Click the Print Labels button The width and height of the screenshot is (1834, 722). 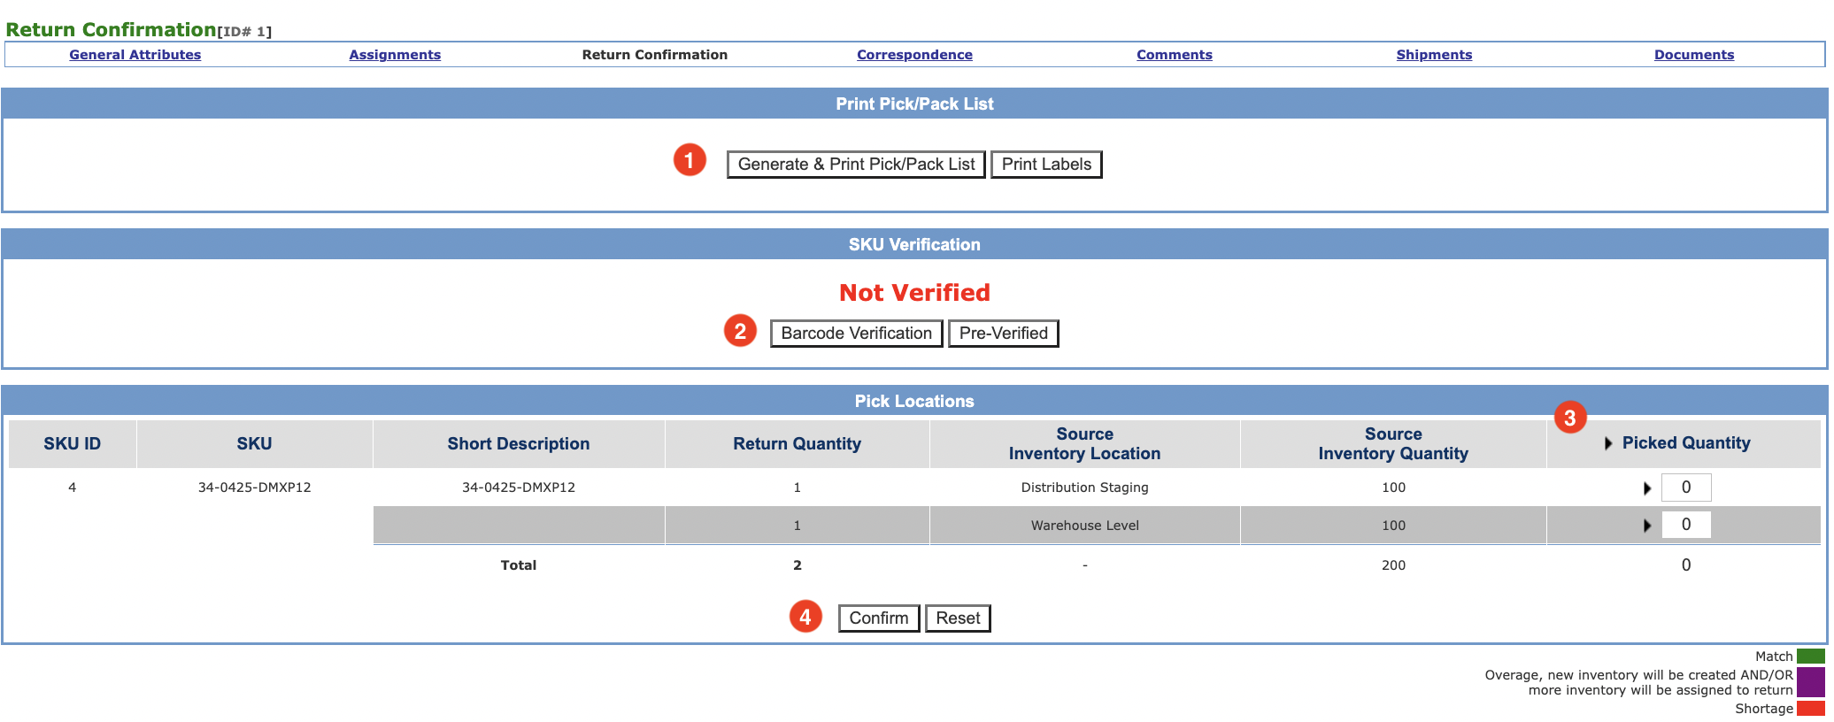(1046, 165)
